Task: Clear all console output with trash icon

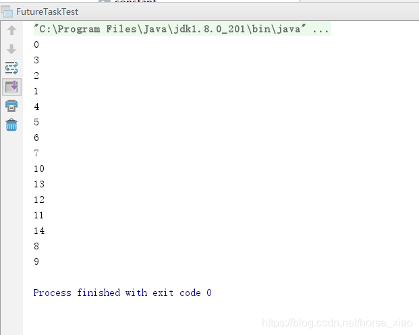Action: pyautogui.click(x=11, y=125)
